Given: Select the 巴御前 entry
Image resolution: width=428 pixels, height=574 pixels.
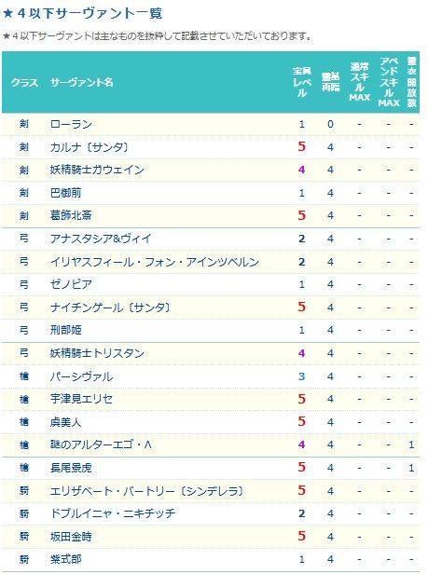Looking at the screenshot, I should [65, 193].
